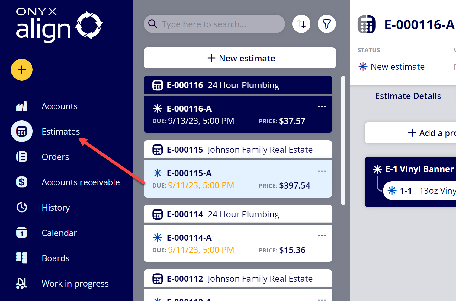Click the due date 9/13/23, 5:00 PM

(201, 121)
